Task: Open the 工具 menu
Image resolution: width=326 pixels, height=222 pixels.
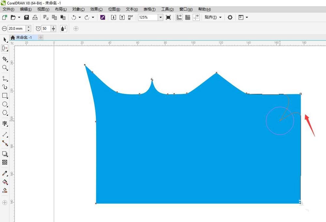Action: [168, 9]
